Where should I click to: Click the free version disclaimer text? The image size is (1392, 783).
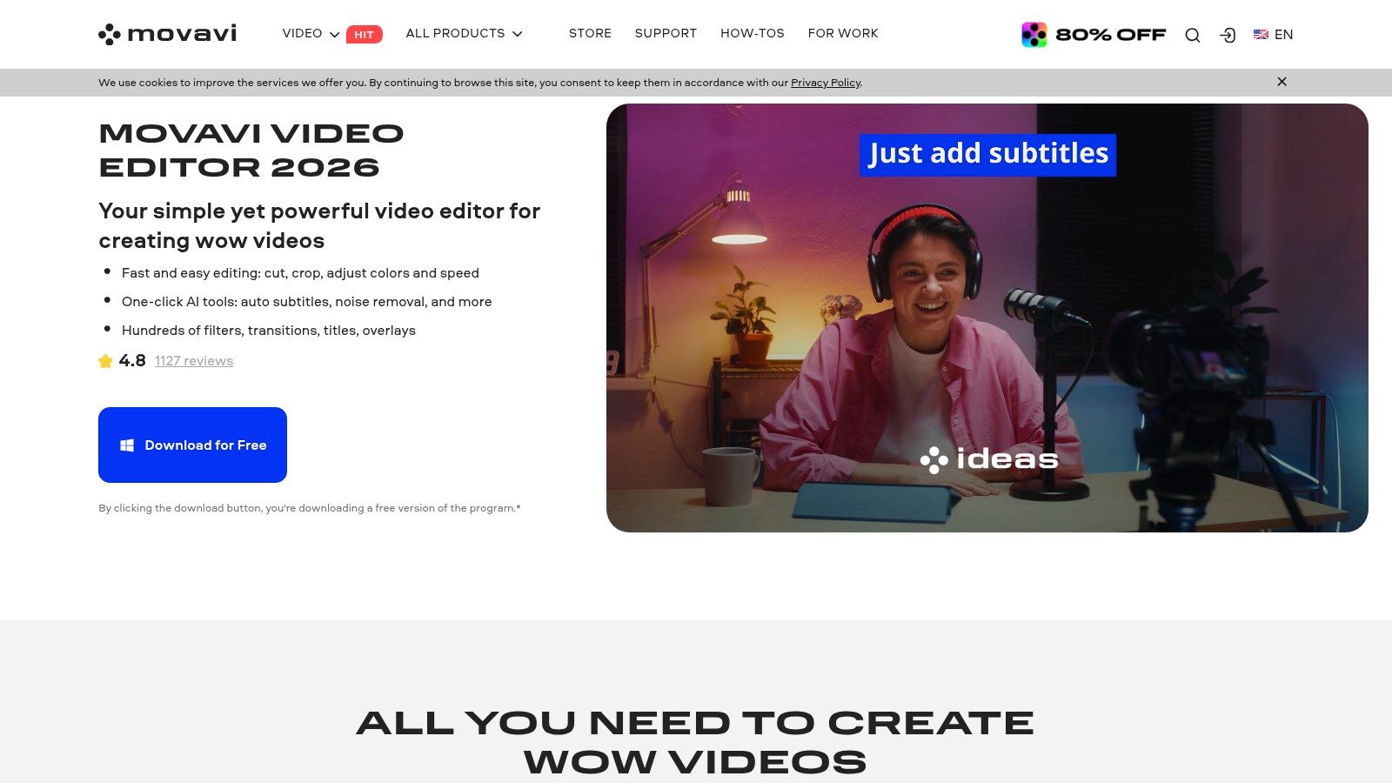pyautogui.click(x=310, y=508)
